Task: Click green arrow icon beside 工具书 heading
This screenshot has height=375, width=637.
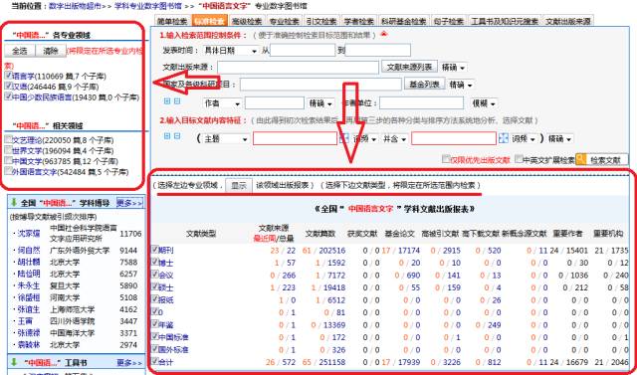Action: [x=14, y=362]
